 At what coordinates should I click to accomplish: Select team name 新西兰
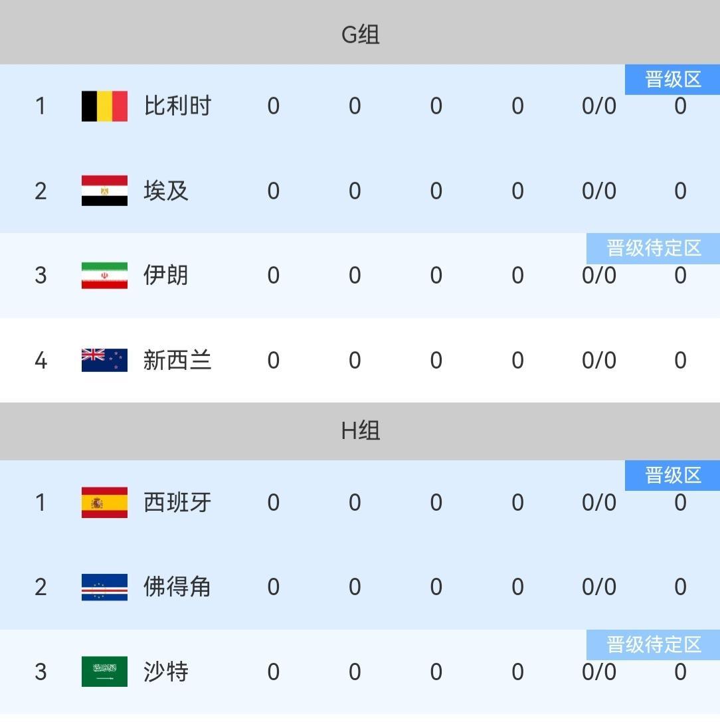[x=177, y=360]
